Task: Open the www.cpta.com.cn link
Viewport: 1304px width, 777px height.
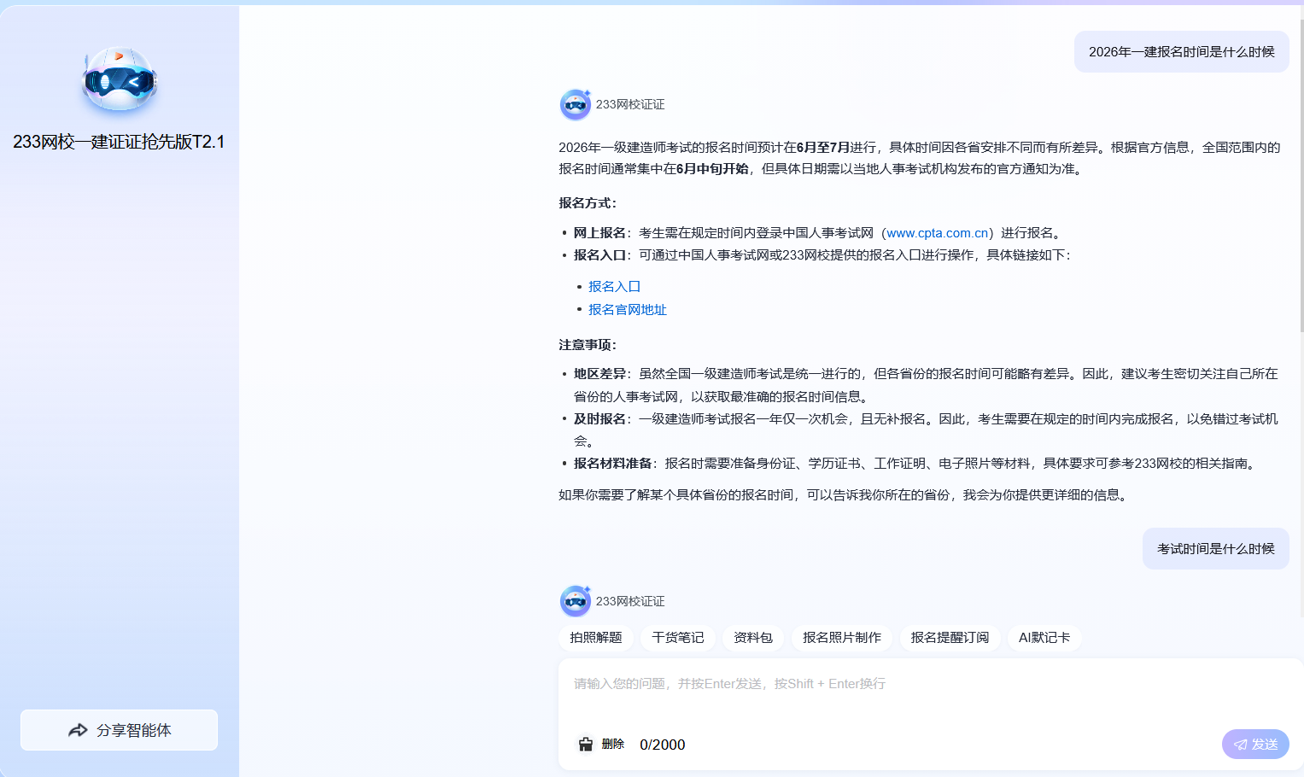Action: pyautogui.click(x=937, y=233)
